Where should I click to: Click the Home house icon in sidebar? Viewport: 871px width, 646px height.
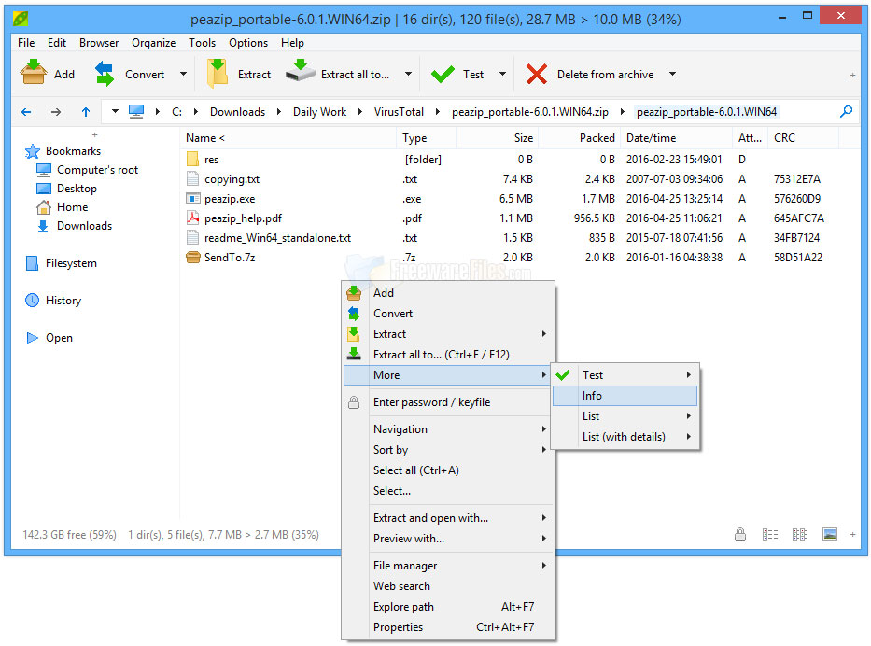[43, 207]
